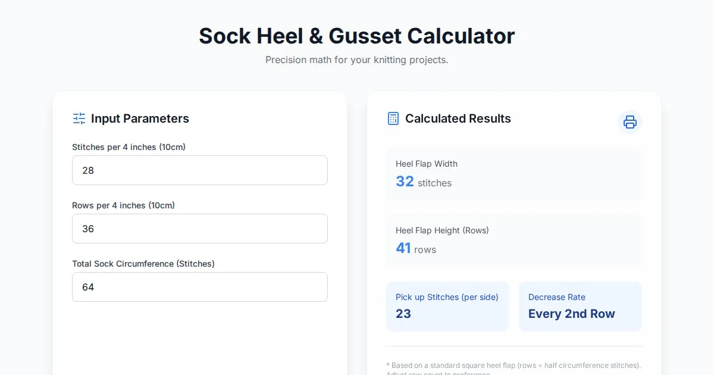
Task: Click the Heel Flap Height (Rows) label
Action: click(x=441, y=230)
